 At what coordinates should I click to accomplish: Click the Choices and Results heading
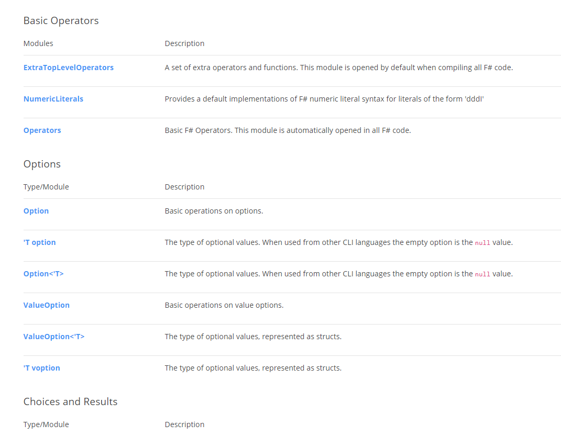(70, 402)
